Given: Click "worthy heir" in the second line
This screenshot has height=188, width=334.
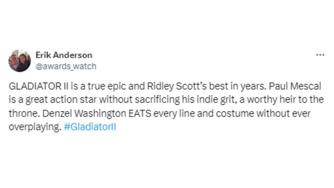Looking at the screenshot, I should (x=270, y=100).
